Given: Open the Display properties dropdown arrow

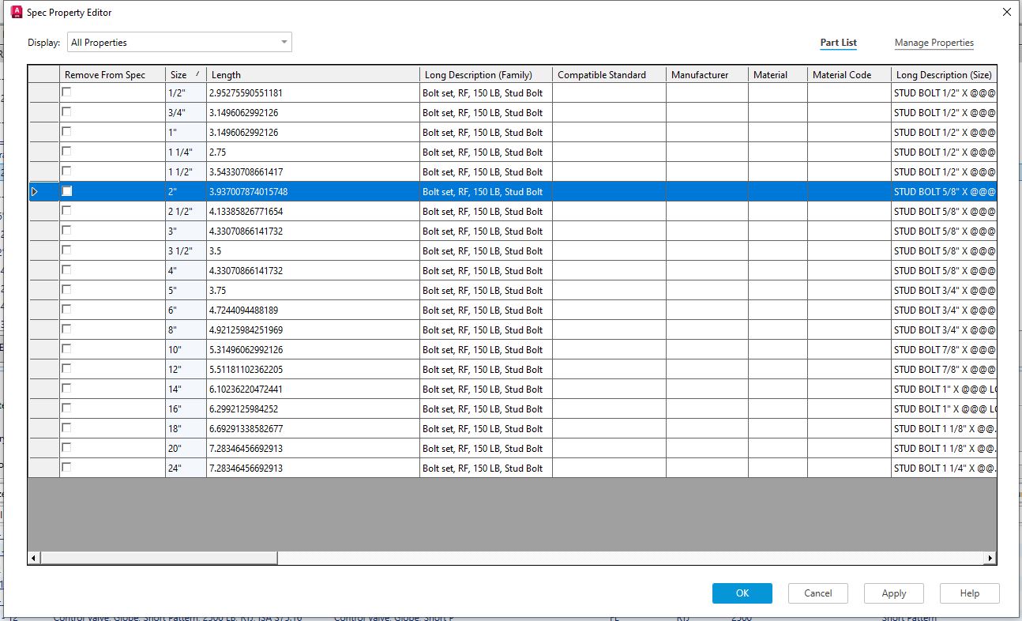Looking at the screenshot, I should 284,42.
